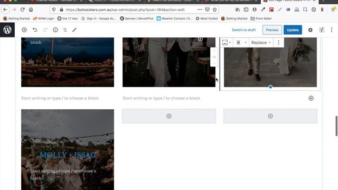Click middle column empty paragraph placeholder
This screenshot has width=338, height=190.
[161, 98]
